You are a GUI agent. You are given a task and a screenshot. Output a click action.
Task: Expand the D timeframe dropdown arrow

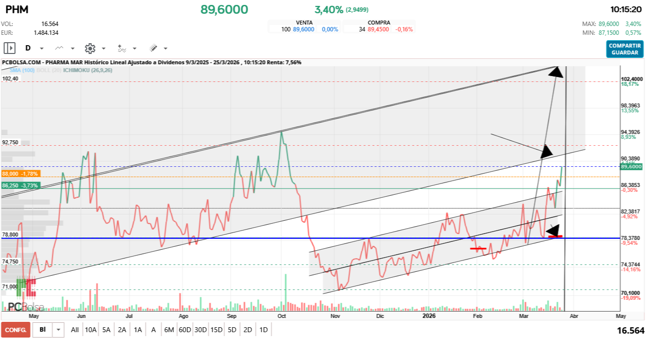click(x=42, y=49)
